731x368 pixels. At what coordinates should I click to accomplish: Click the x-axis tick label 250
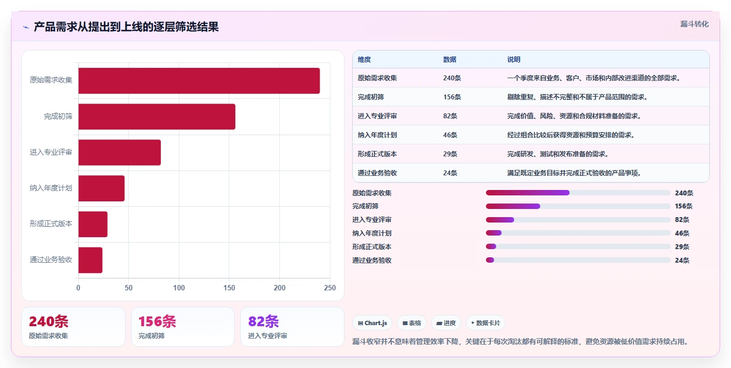330,288
